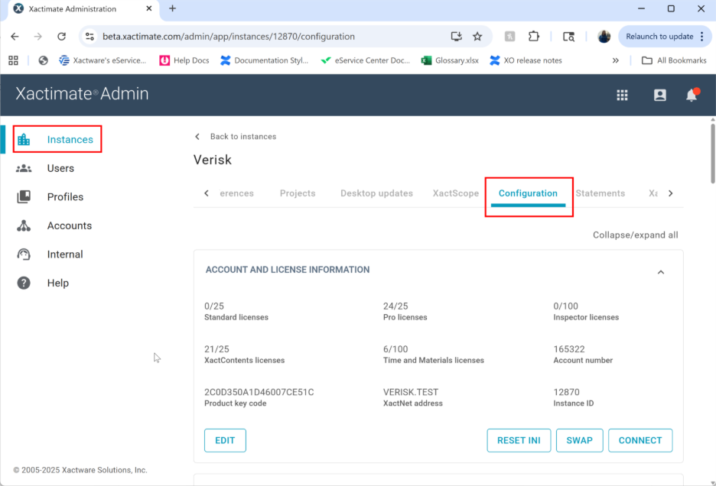Open Documentation Style bookmark
Image resolution: width=716 pixels, height=486 pixels.
(264, 60)
